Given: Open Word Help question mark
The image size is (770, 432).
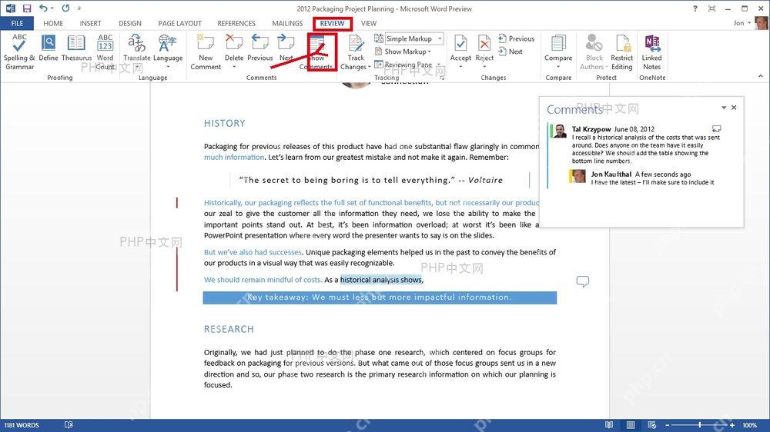Looking at the screenshot, I should point(695,8).
